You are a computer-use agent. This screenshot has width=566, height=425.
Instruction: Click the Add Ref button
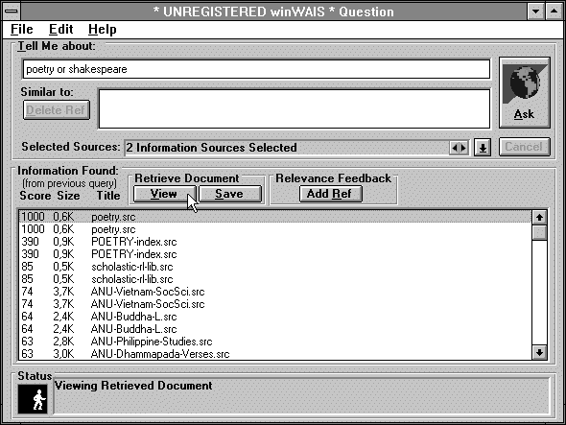click(x=331, y=194)
